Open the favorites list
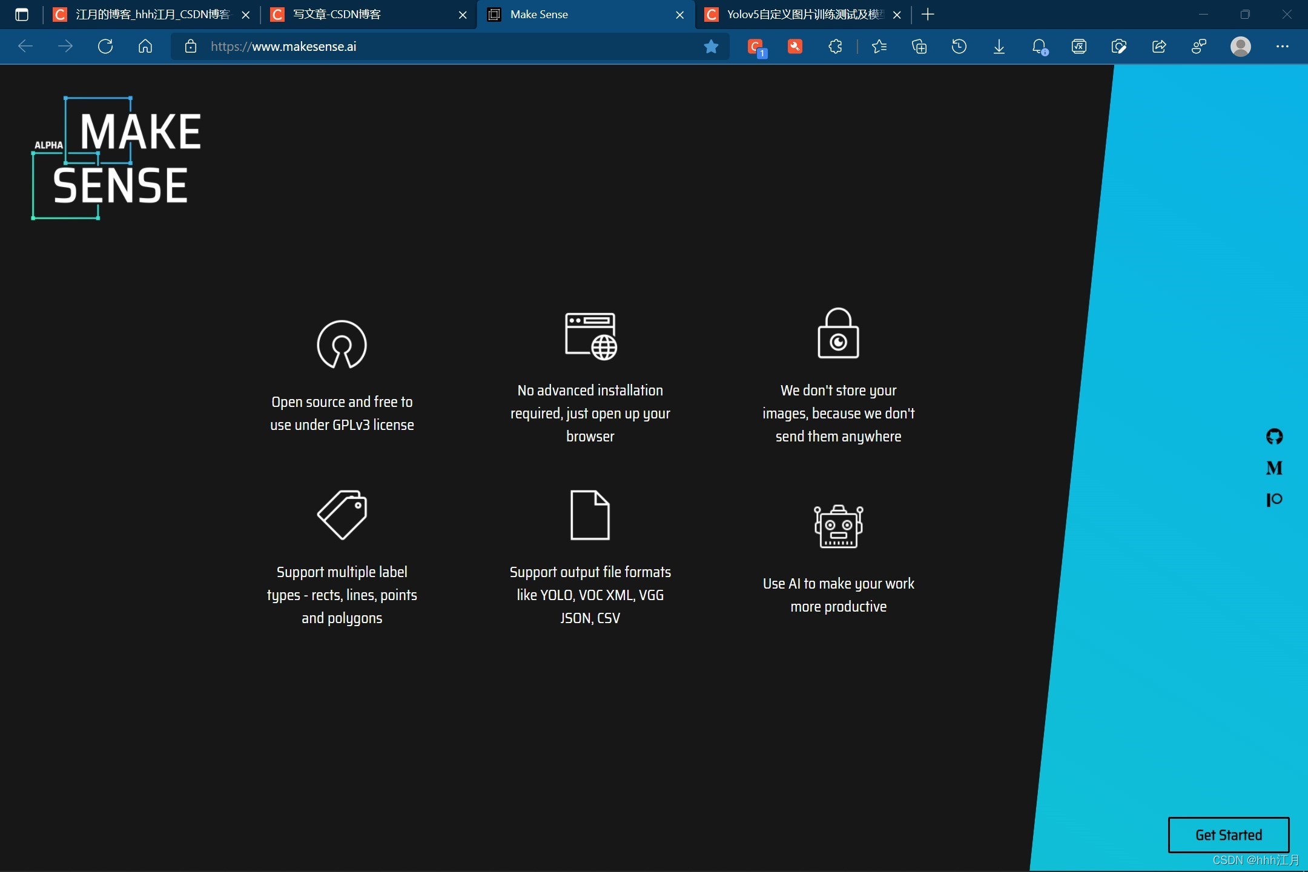Screen dimensions: 1308x872 pos(879,47)
